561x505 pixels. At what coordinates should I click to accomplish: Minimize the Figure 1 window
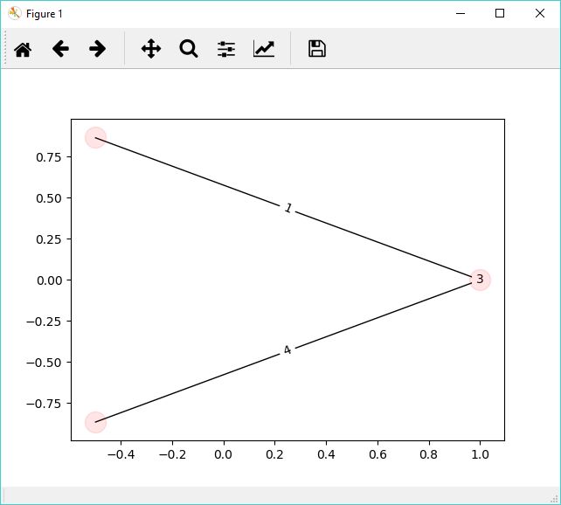[461, 14]
